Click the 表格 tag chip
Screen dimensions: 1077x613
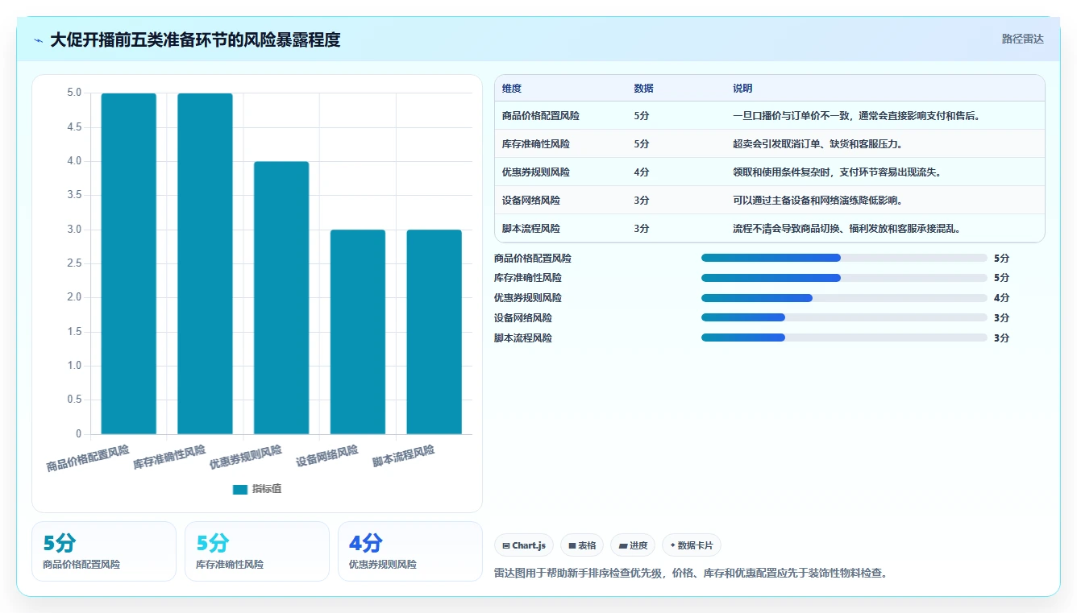[x=582, y=545]
